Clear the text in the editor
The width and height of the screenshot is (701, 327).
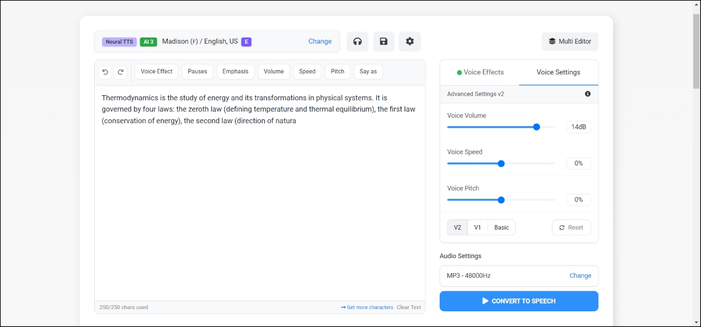tap(409, 307)
